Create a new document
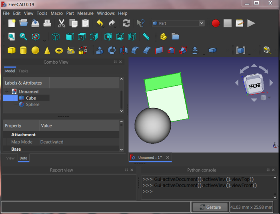The image size is (280, 214). [12, 23]
